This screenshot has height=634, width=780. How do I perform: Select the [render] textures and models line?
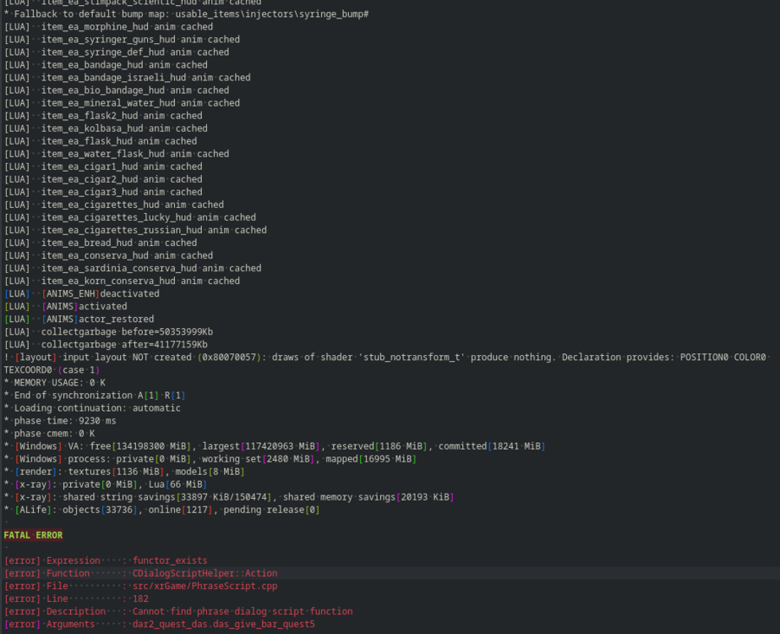[x=124, y=471]
